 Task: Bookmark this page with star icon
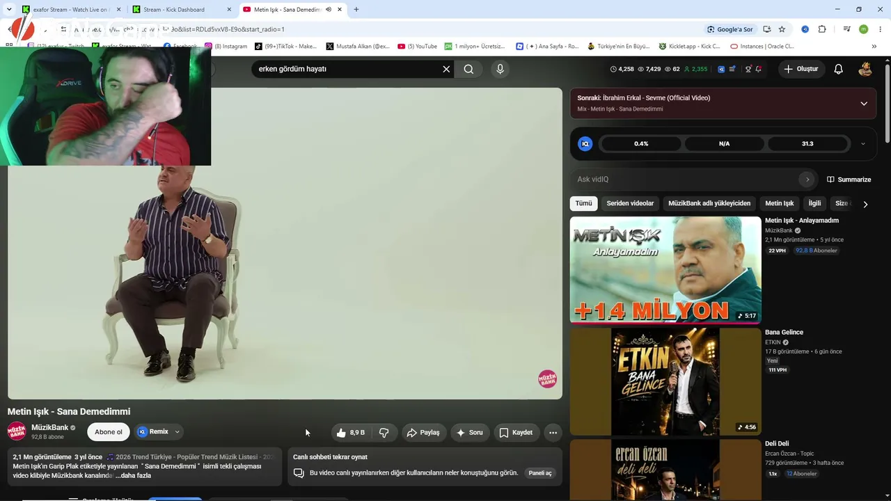(x=782, y=29)
